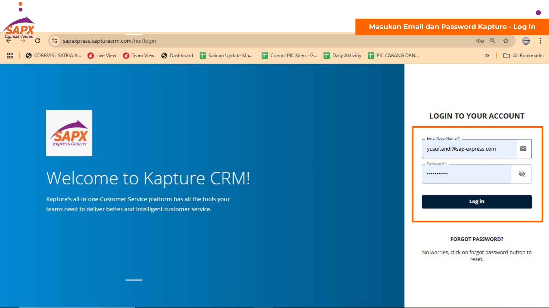
Task: Open site information icon in address bar
Action: coord(55,41)
